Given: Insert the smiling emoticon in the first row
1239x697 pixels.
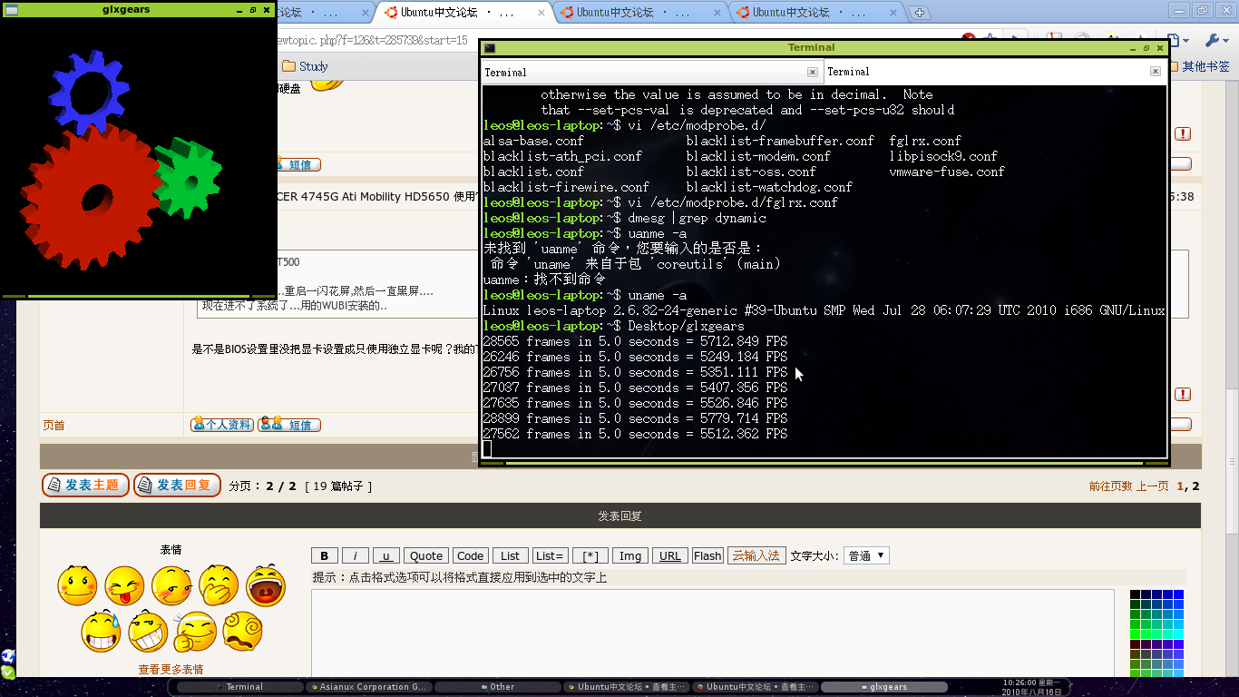Looking at the screenshot, I should pyautogui.click(x=77, y=585).
